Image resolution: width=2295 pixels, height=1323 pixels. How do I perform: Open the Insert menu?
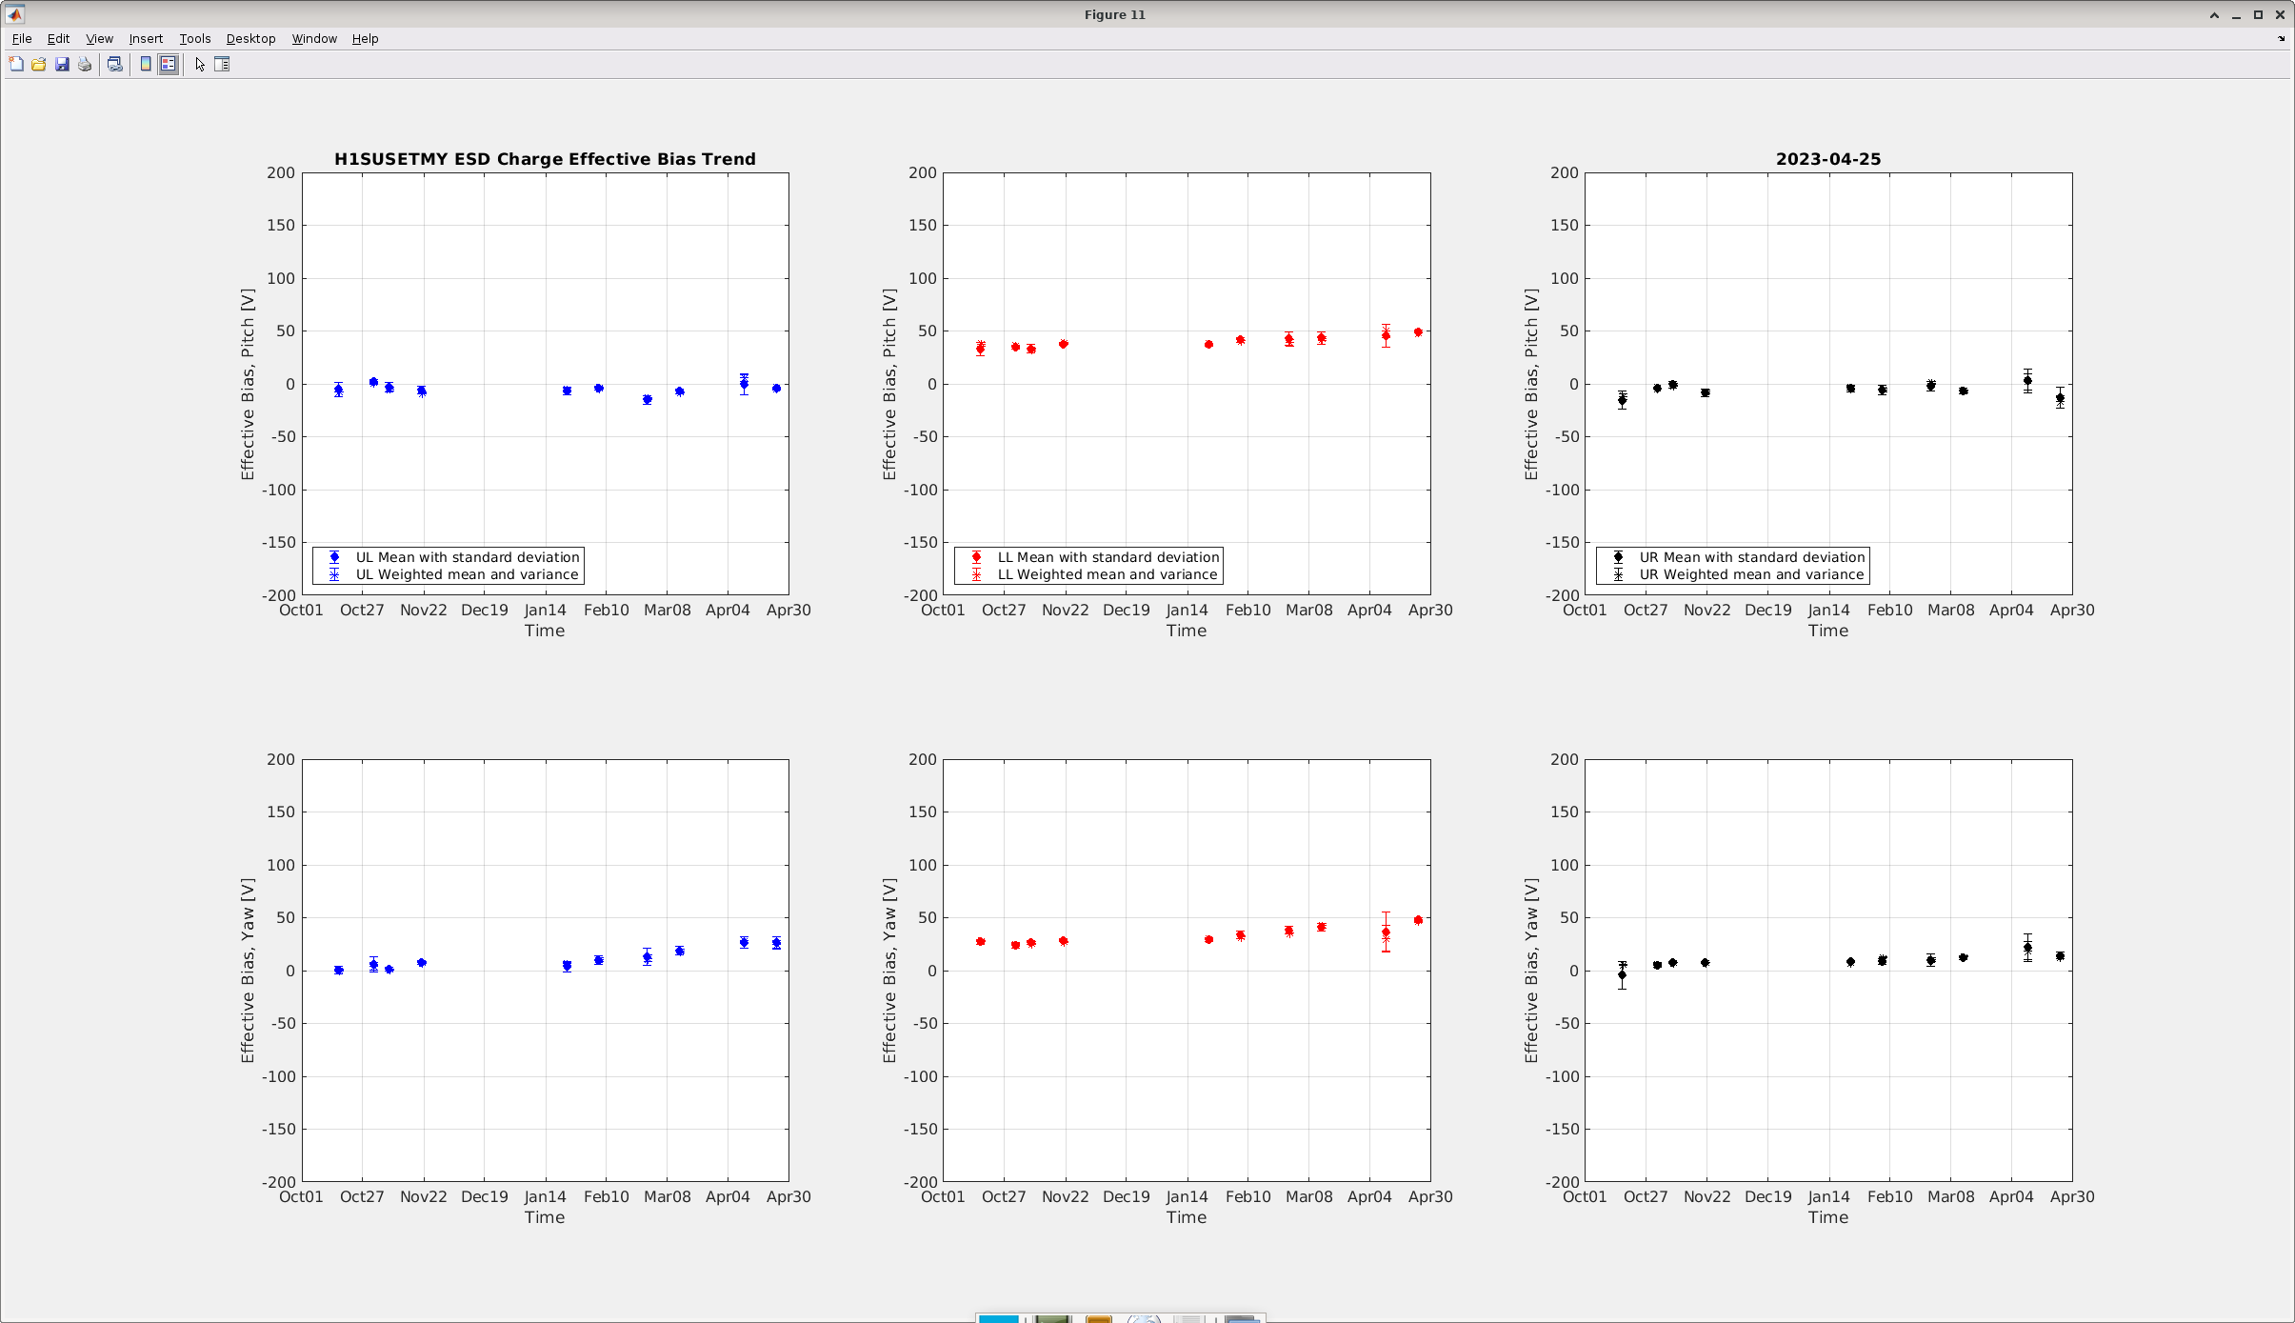146,39
